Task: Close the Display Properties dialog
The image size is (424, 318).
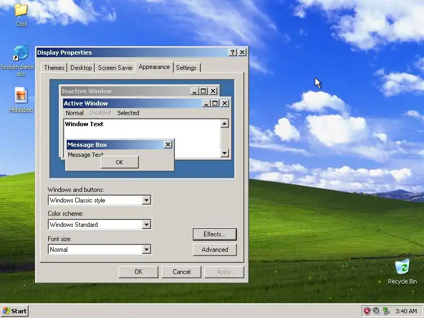Action: (242, 52)
